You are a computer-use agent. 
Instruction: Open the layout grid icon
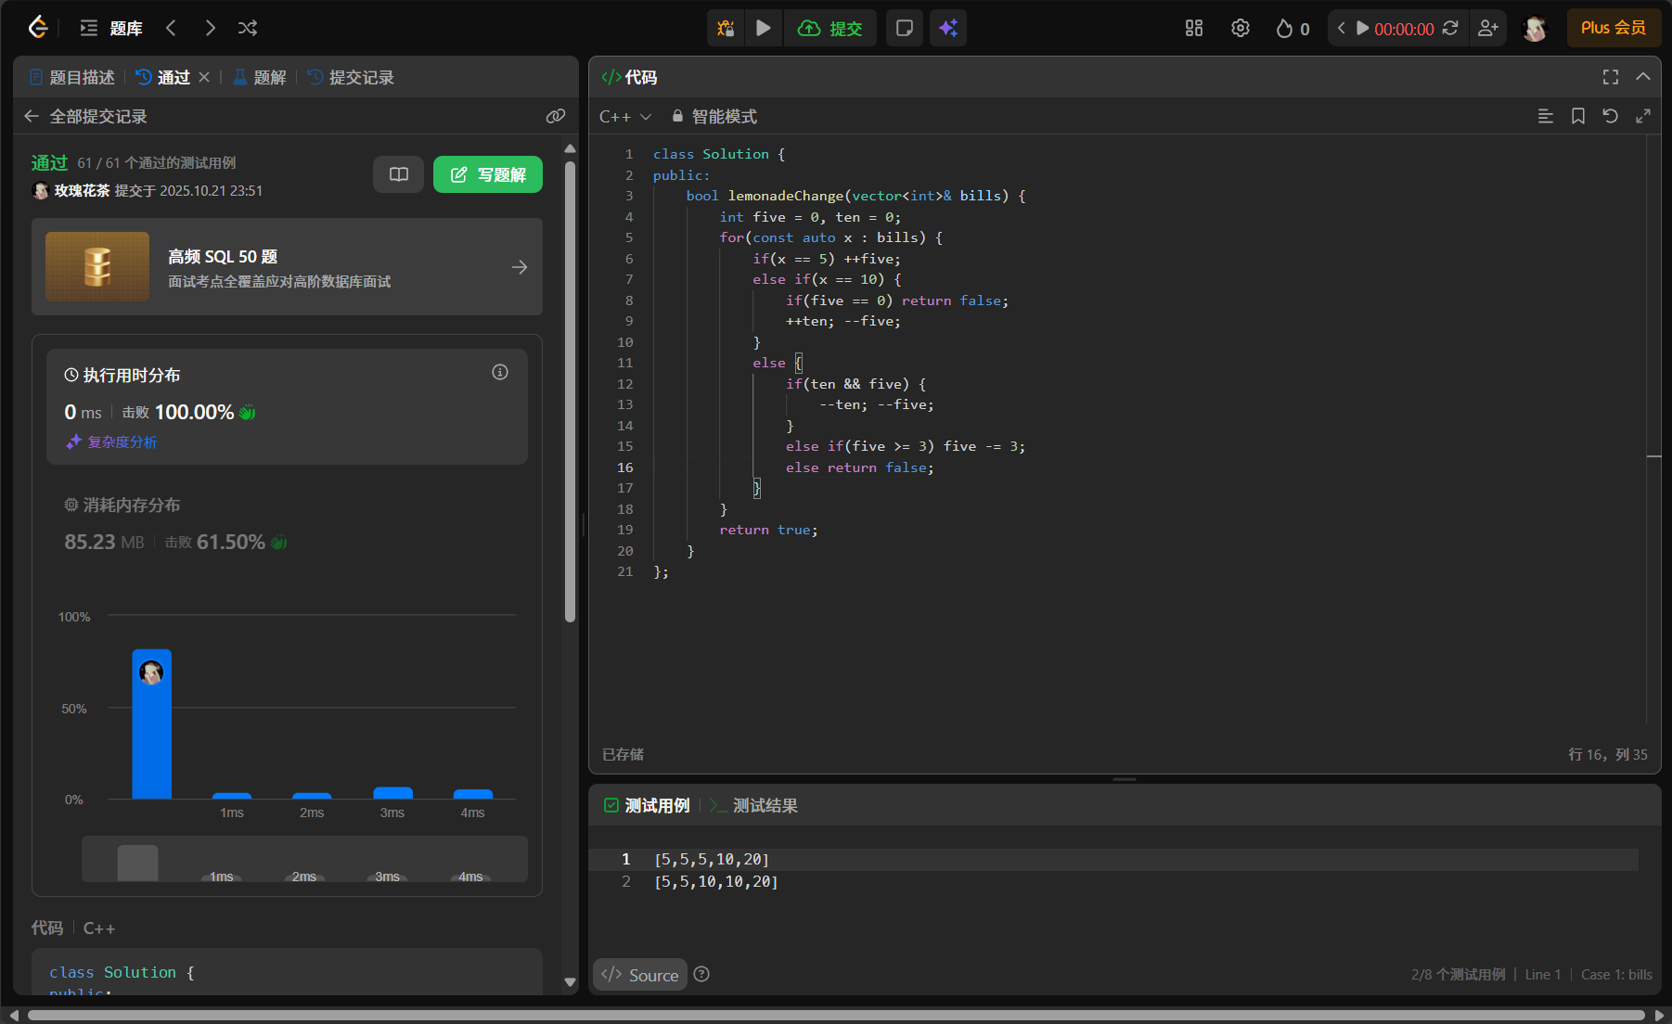(x=1194, y=28)
